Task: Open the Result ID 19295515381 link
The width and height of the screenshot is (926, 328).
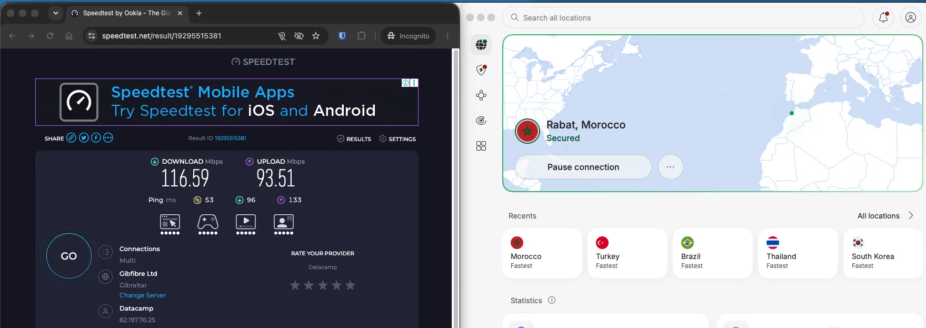Action: coord(230,138)
